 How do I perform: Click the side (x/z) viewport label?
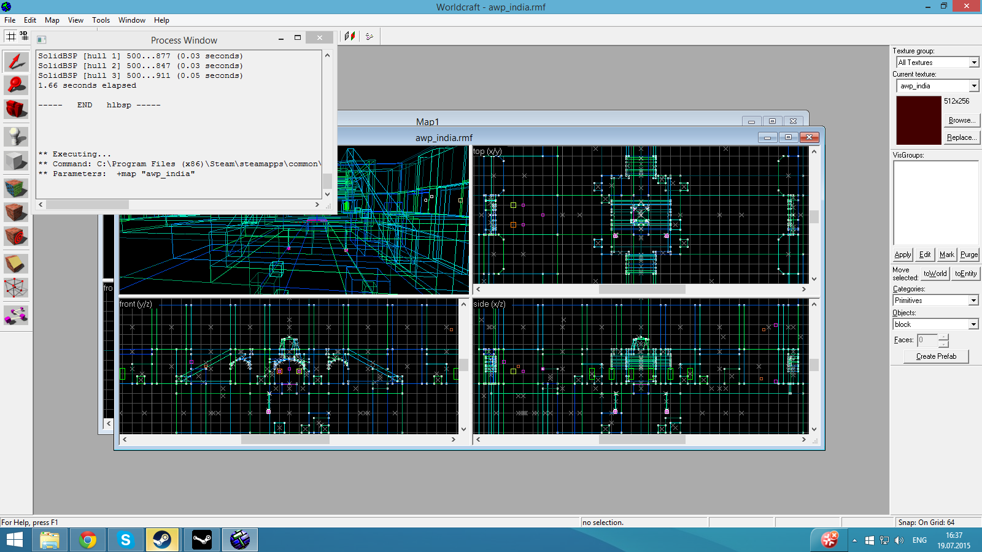click(x=490, y=304)
